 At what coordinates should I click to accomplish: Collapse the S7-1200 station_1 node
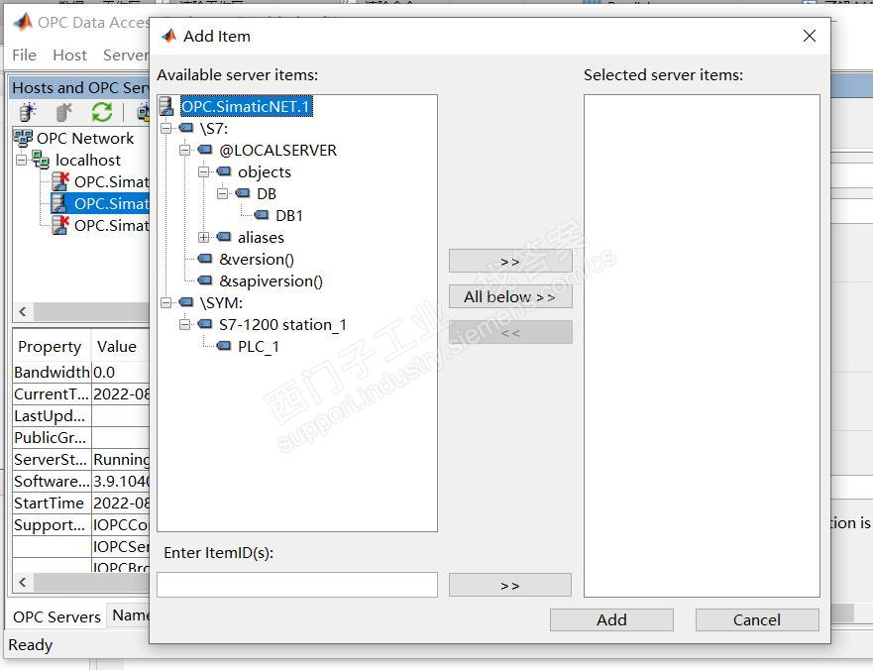coord(185,325)
